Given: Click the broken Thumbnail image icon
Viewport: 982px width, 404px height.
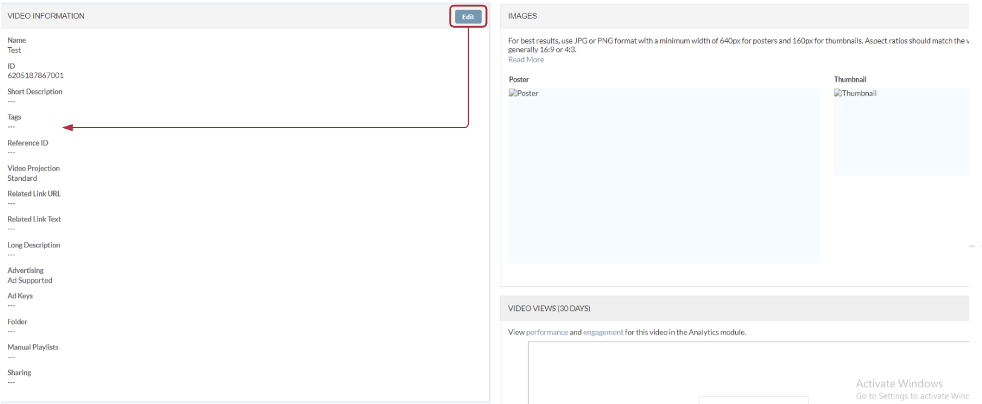Looking at the screenshot, I should point(838,93).
